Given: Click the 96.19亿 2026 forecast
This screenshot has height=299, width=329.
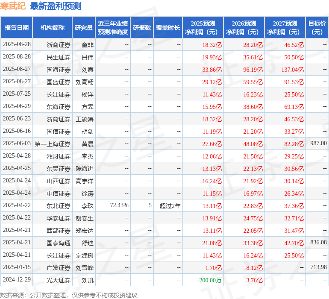Looking at the screenshot, I should pos(253,70).
